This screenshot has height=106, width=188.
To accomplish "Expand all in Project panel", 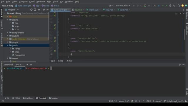I will click(x=35, y=10).
